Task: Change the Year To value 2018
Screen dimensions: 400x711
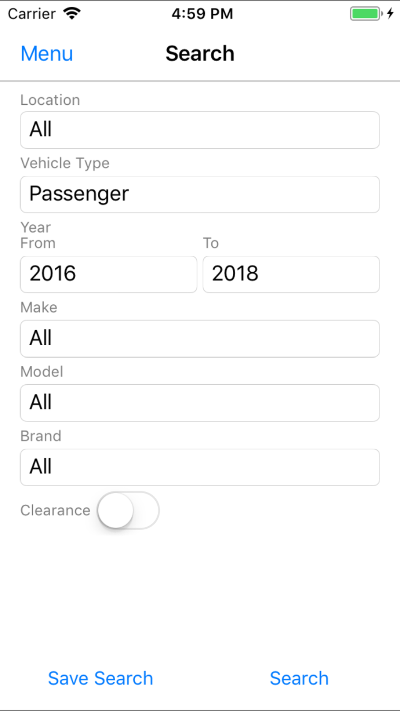Action: point(291,274)
